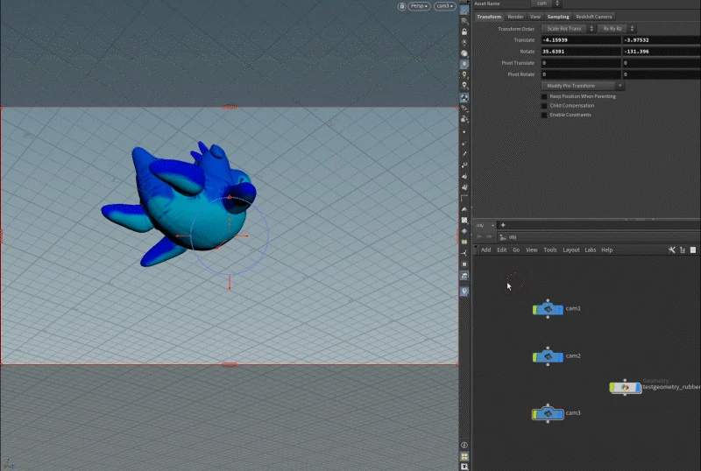The image size is (701, 471).
Task: Switch to the Render tab
Action: [x=515, y=17]
